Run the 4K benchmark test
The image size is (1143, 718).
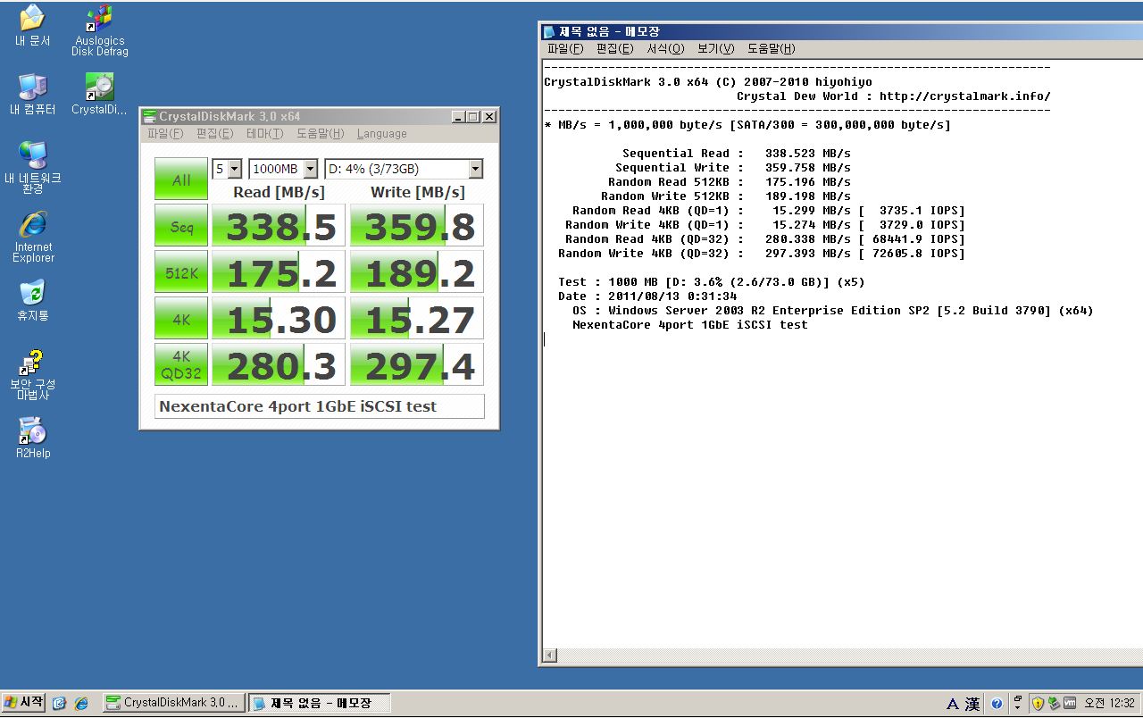181,319
